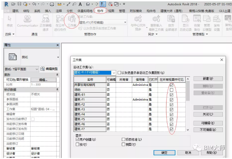Viewport: 232px width, 159px height.
Task: Switch to the 建筑 ribbon tab
Action: click(15, 11)
